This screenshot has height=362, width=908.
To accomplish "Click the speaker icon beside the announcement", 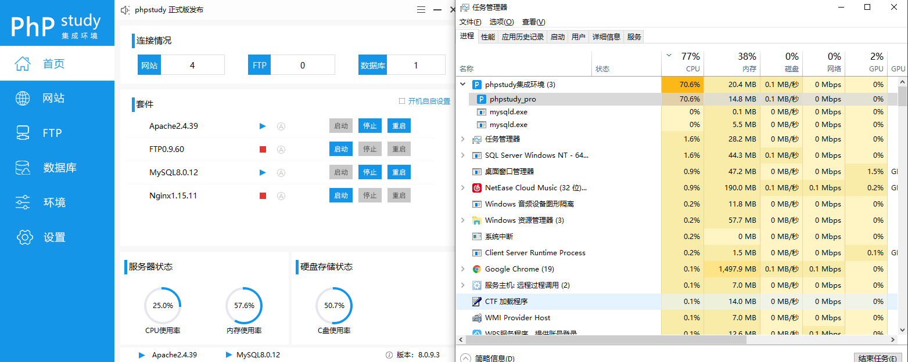I will tap(124, 9).
